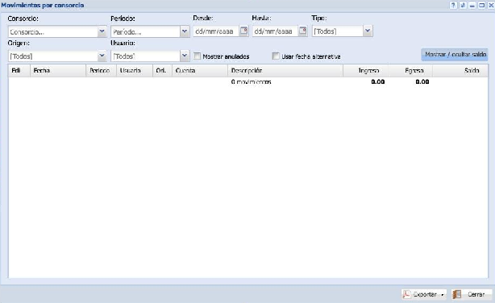Open the Origen dropdown list
This screenshot has width=495, height=303.
pos(102,56)
